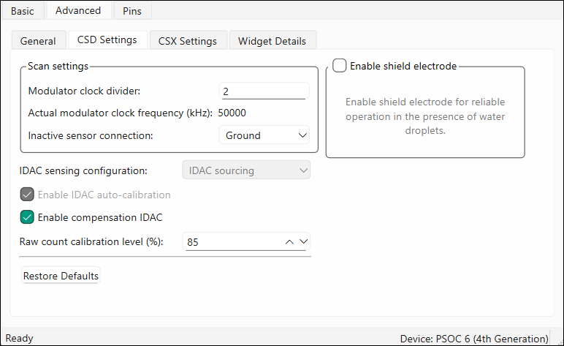
Task: Toggle Enable IDAC auto-calibration checkbox
Action: click(28, 195)
